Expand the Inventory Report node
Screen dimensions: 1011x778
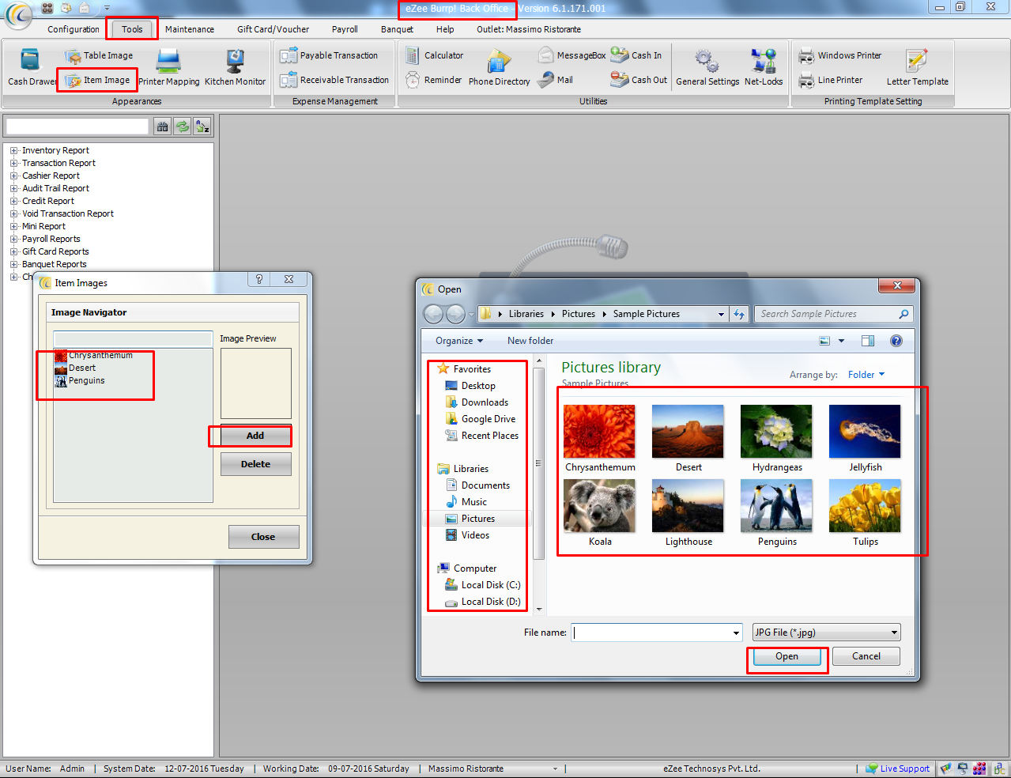click(x=13, y=150)
